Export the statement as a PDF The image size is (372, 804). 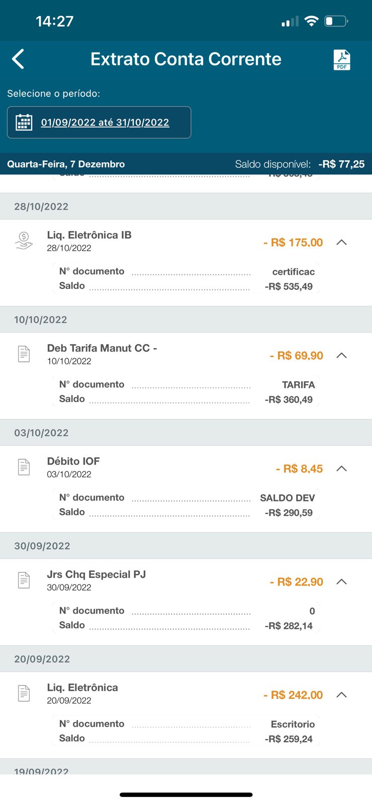click(342, 60)
